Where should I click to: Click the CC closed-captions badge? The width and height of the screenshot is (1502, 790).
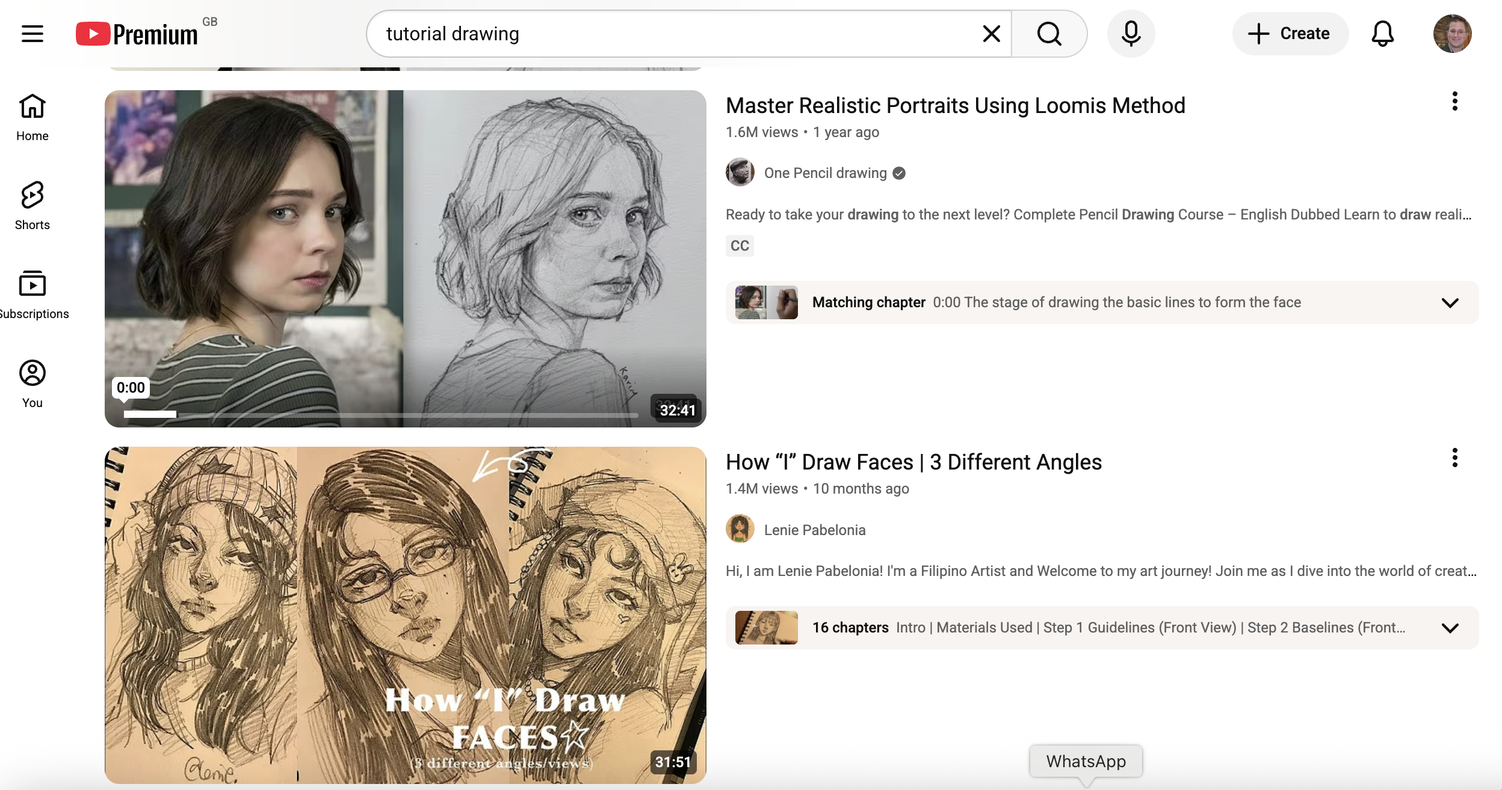tap(739, 245)
